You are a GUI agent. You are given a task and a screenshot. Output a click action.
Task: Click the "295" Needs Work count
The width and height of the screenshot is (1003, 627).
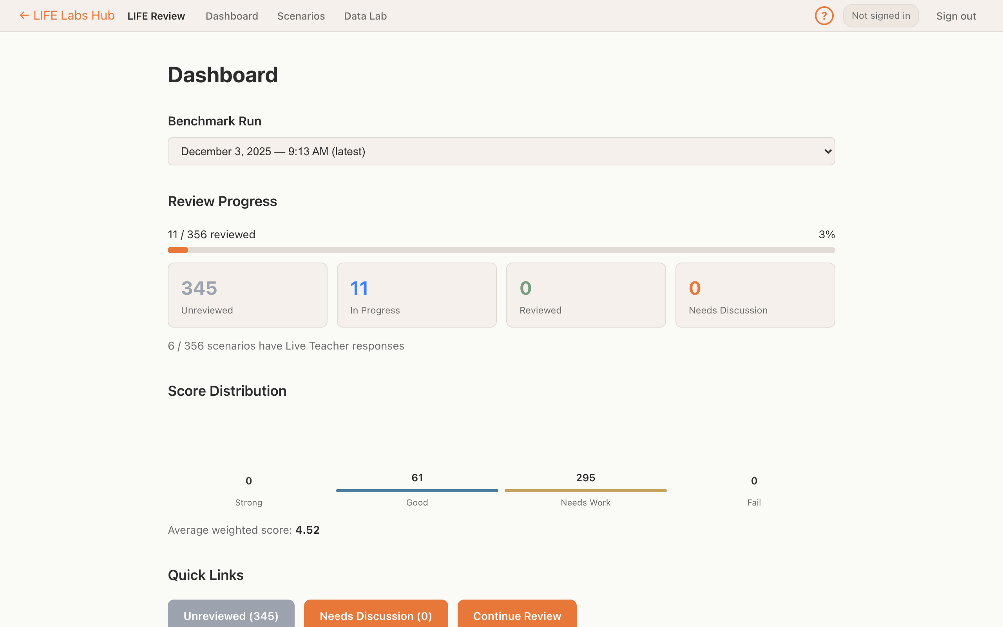585,478
